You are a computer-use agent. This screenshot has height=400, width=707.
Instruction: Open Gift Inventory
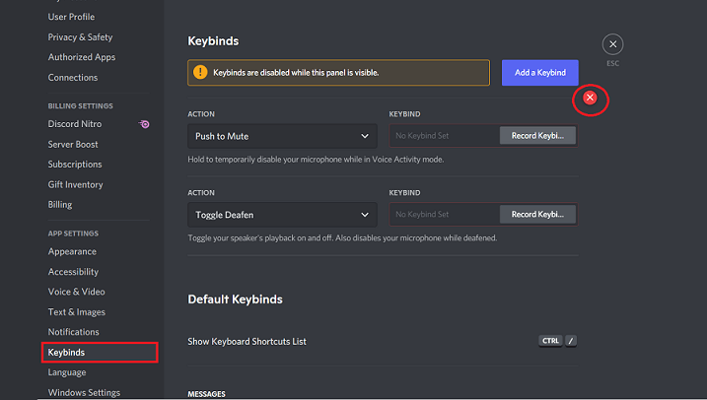(x=75, y=184)
